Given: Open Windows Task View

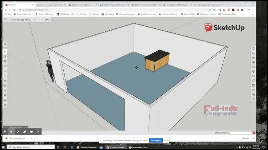Looking at the screenshot, I should pyautogui.click(x=65, y=147).
